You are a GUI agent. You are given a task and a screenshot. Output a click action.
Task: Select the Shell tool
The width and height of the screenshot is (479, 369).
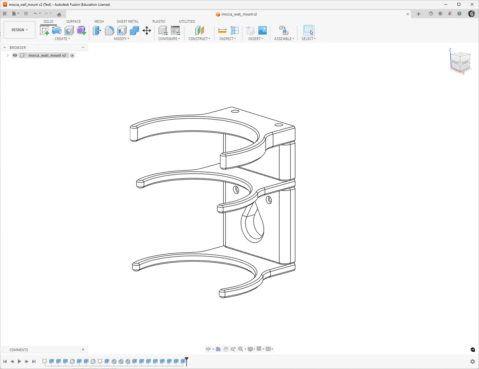click(122, 31)
